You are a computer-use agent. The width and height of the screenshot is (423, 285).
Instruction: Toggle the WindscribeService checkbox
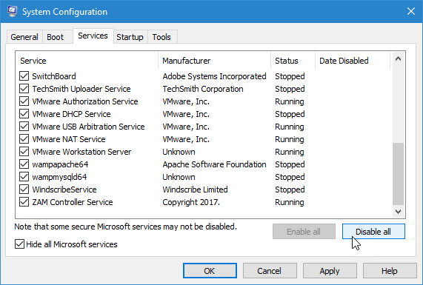24,190
